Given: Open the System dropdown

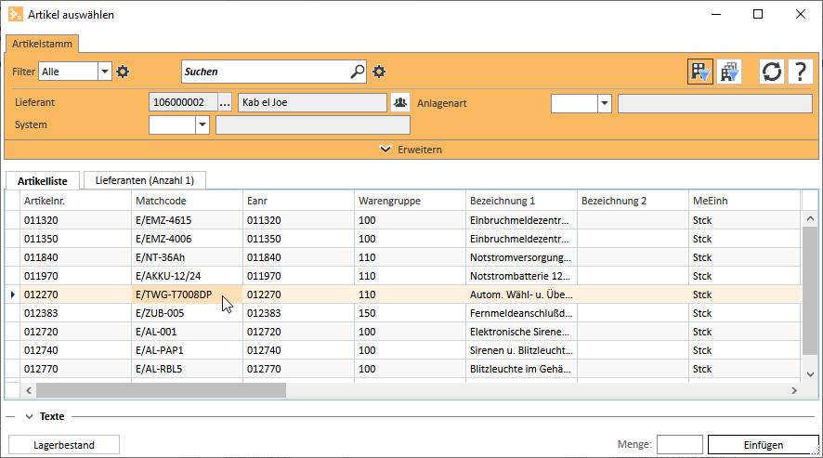Looking at the screenshot, I should coord(202,125).
